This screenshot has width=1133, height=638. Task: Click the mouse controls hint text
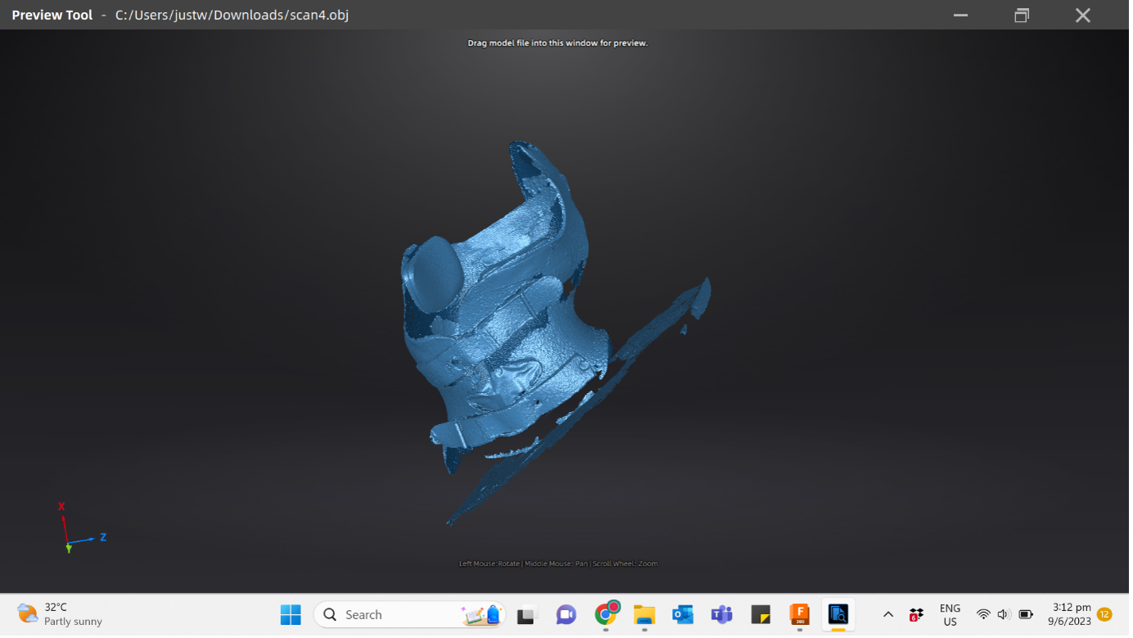point(560,565)
